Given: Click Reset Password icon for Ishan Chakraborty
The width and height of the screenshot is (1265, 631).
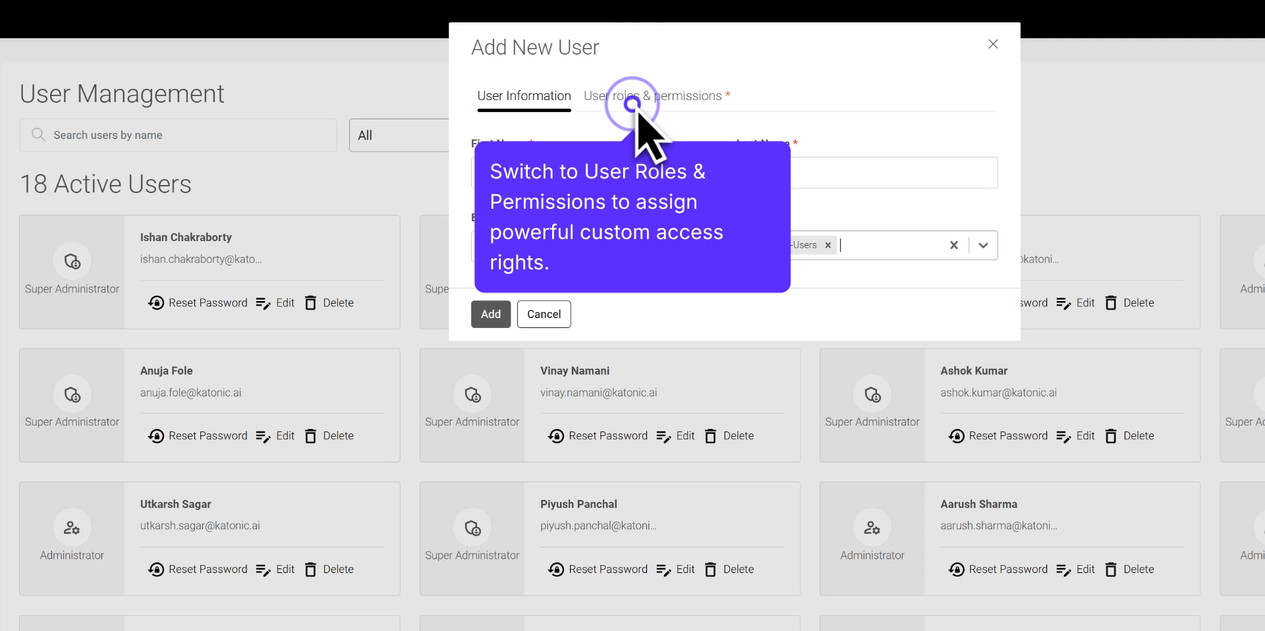Looking at the screenshot, I should point(156,303).
